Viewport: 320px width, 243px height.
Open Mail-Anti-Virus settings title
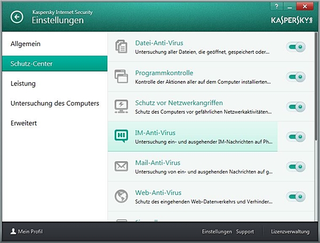pos(158,163)
